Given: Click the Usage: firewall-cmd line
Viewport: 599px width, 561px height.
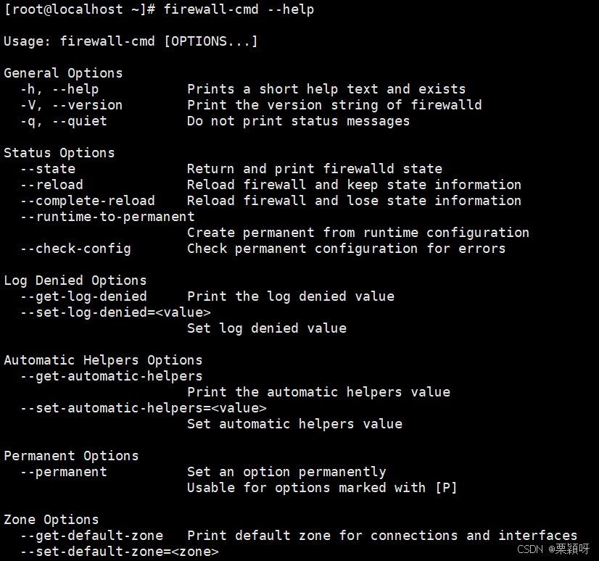Looking at the screenshot, I should (131, 41).
